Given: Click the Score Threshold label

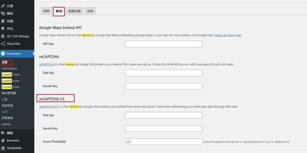Looking at the screenshot, I should (x=54, y=141).
